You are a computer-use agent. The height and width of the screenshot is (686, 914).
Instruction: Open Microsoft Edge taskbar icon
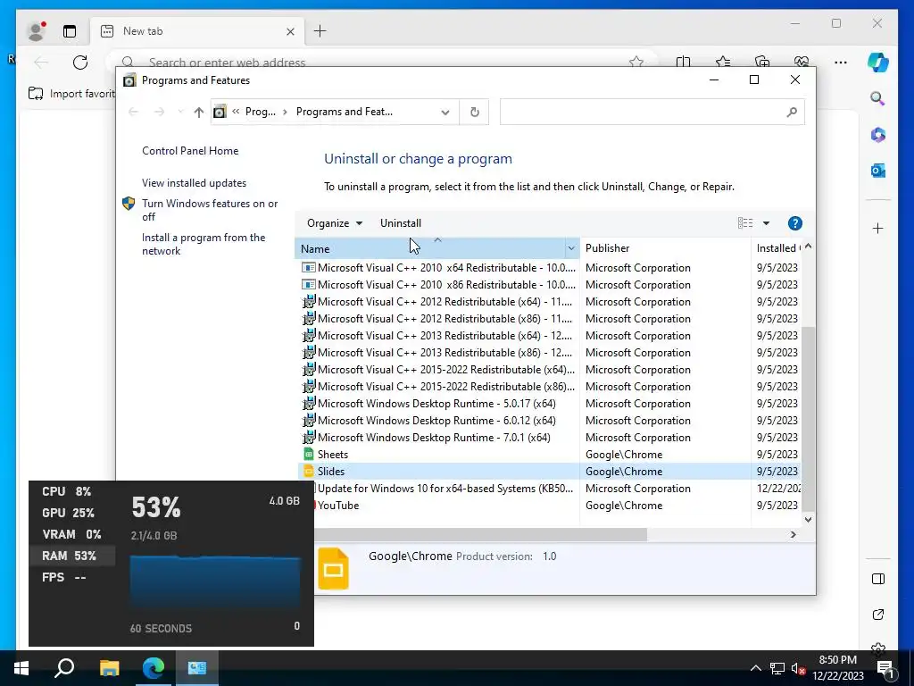click(x=154, y=668)
